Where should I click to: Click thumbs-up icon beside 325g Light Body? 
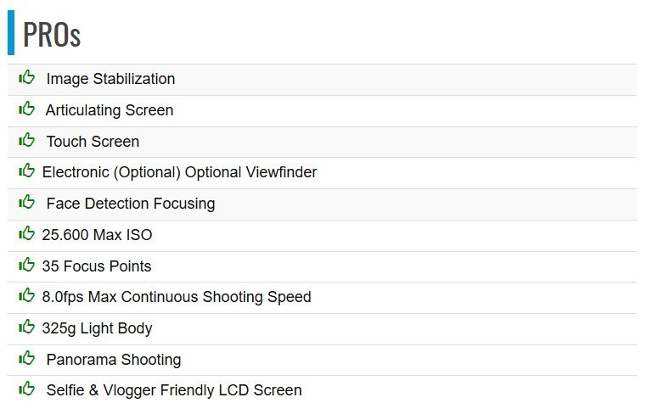(27, 327)
